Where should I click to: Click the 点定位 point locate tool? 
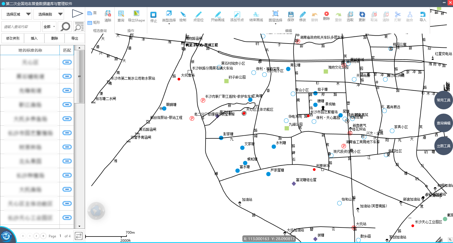(x=198, y=16)
